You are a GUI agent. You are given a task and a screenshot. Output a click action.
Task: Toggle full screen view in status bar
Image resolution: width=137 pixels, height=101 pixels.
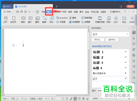[63, 99]
